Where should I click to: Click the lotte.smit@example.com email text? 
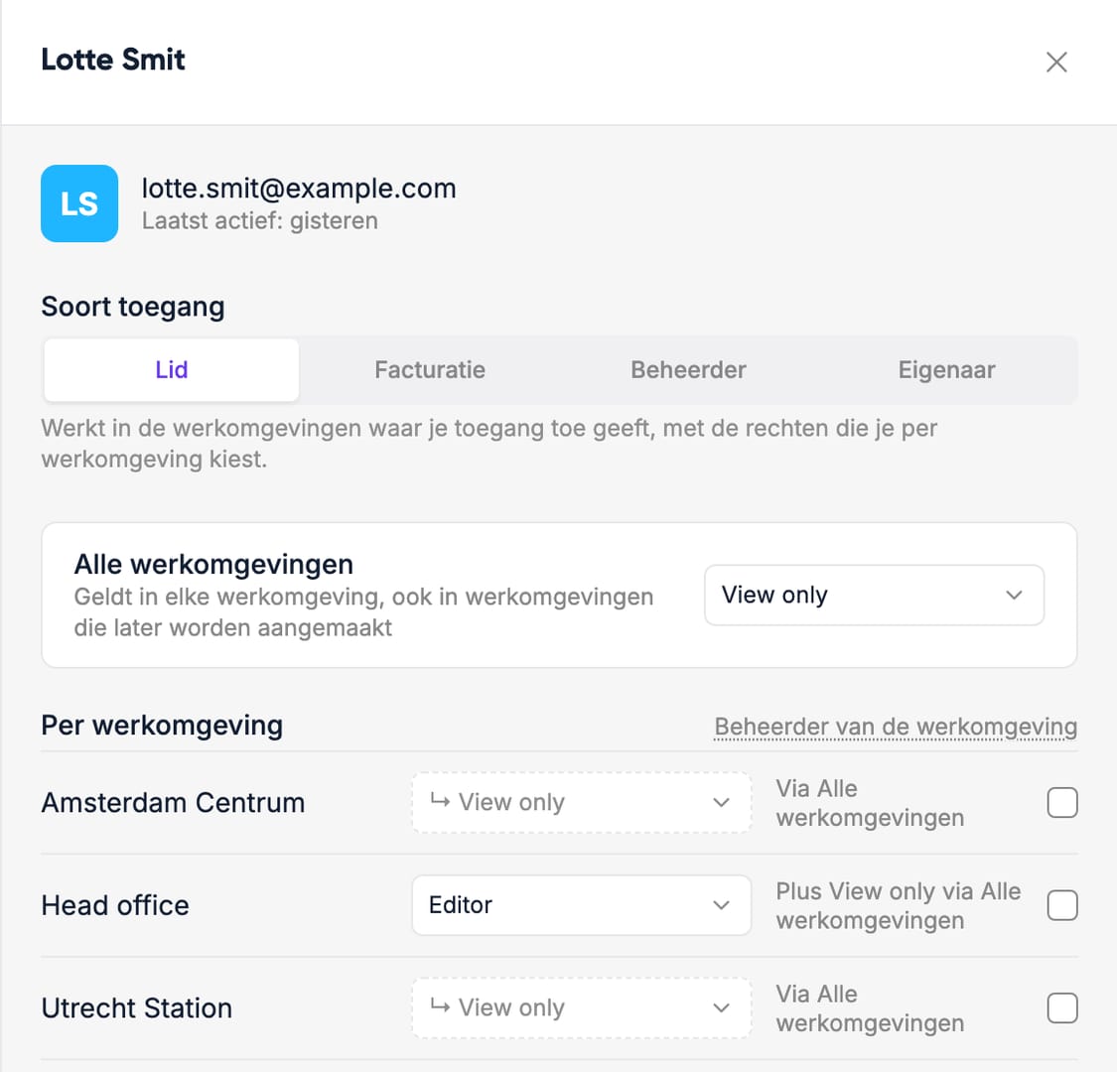coord(299,188)
